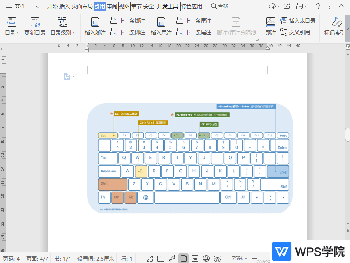Click the 查找 (Find) search box
The height and width of the screenshot is (263, 350).
[220, 6]
